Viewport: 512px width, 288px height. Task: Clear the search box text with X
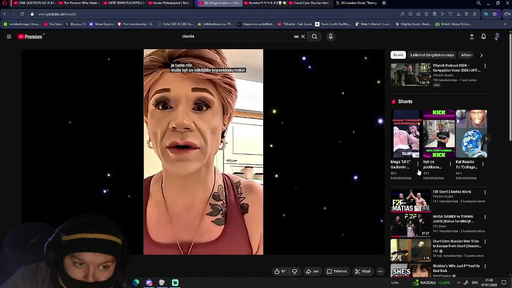[303, 36]
